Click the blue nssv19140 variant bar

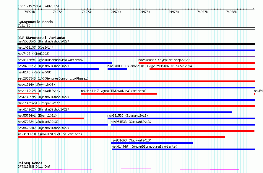coord(136,88)
